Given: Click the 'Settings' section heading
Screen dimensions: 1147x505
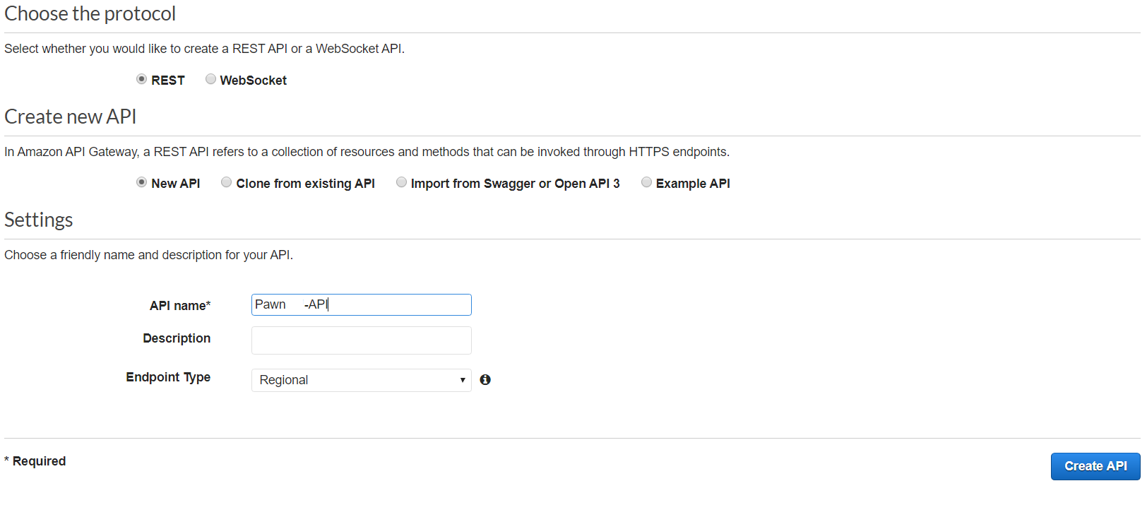Looking at the screenshot, I should (x=39, y=220).
